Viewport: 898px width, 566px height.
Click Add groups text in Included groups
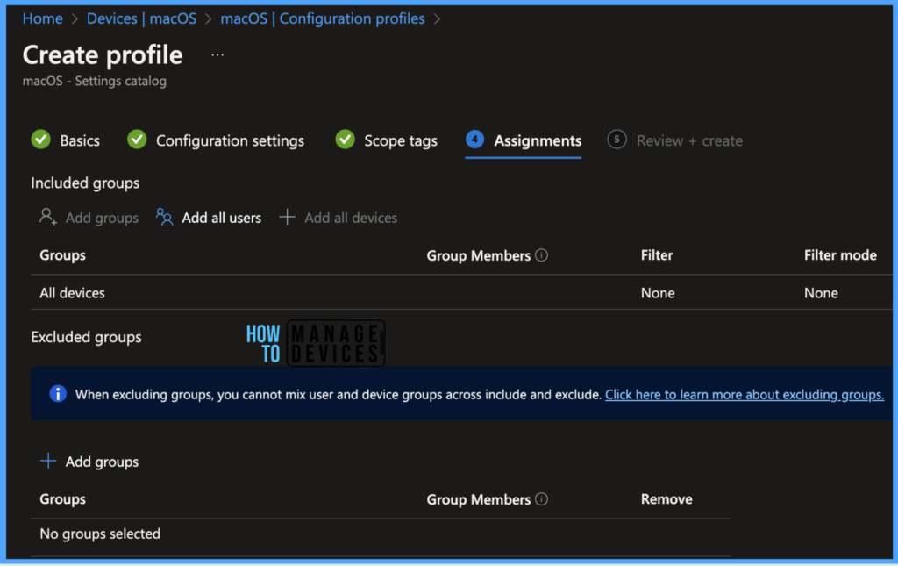pyautogui.click(x=102, y=218)
